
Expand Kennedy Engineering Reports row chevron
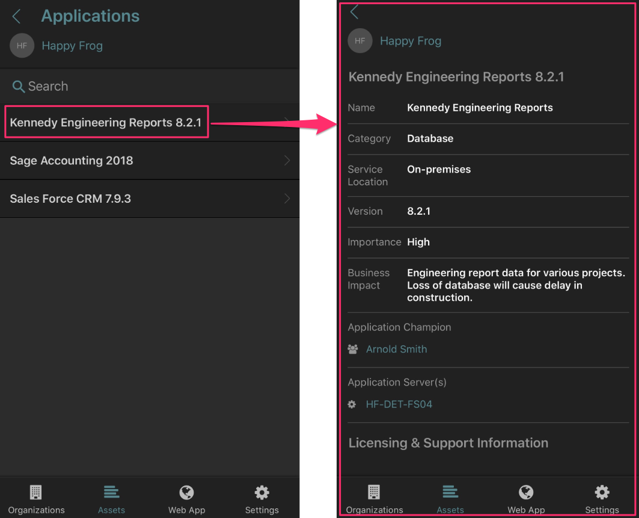pos(287,122)
